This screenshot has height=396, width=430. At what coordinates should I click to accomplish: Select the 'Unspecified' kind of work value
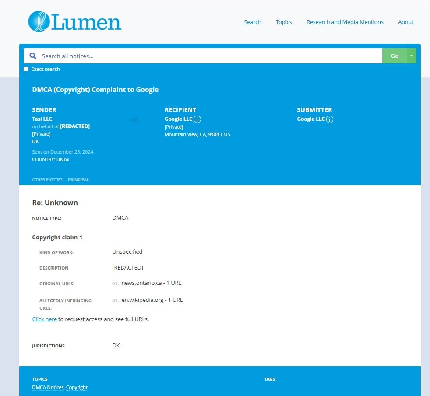(127, 252)
